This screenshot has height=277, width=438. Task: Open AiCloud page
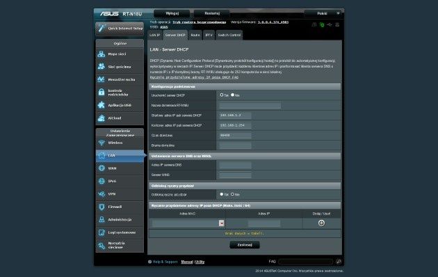[120, 118]
